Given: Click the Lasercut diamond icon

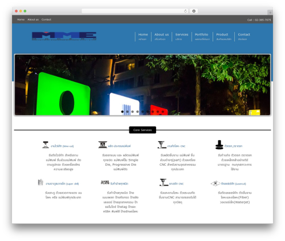Looking at the screenshot, I should pyautogui.click(x=215, y=183).
